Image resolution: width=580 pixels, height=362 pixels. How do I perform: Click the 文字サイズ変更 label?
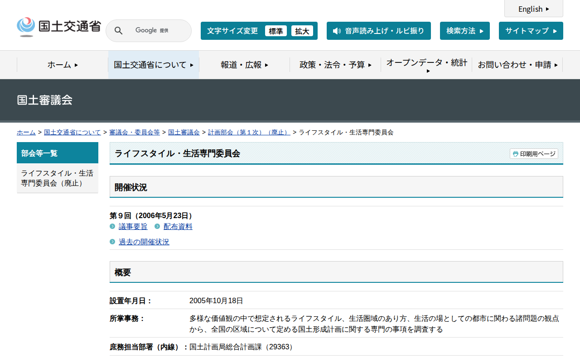(232, 31)
